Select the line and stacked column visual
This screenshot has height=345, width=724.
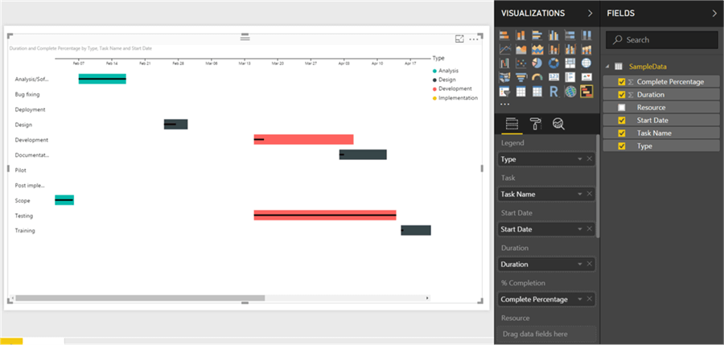(x=553, y=49)
